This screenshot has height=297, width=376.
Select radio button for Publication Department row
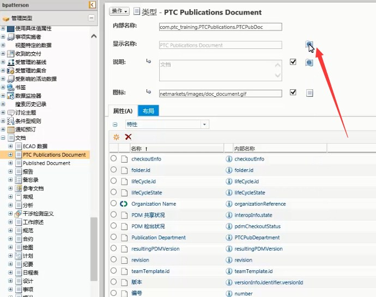coord(114,237)
